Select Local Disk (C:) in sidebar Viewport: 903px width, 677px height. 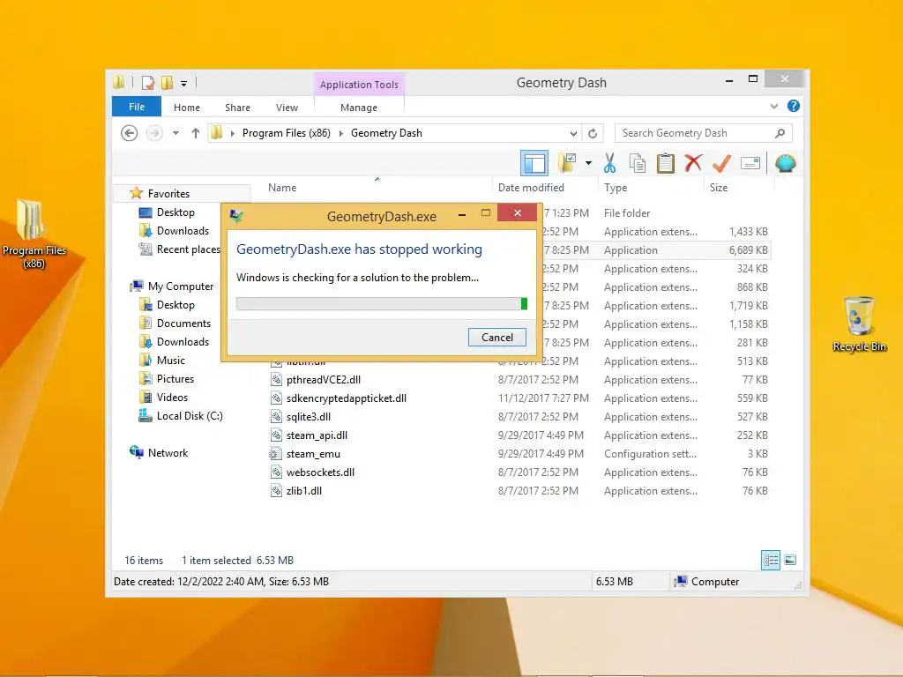190,416
